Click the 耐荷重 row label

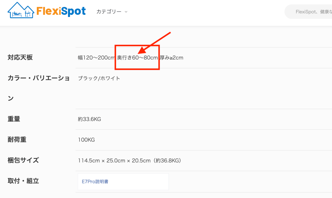coord(17,140)
